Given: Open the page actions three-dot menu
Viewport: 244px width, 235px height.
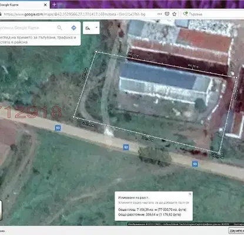Looking at the screenshot, I should [159, 14].
